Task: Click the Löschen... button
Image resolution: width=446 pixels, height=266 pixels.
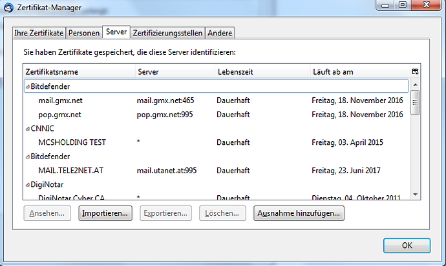Action: (222, 213)
